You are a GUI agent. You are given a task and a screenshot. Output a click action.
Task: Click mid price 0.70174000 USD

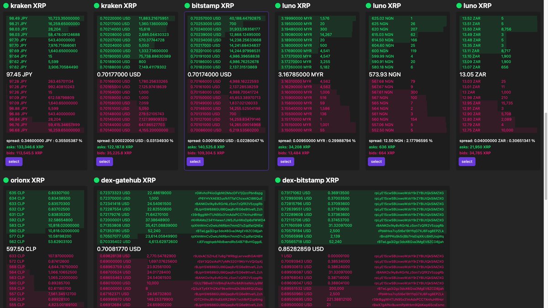point(210,74)
